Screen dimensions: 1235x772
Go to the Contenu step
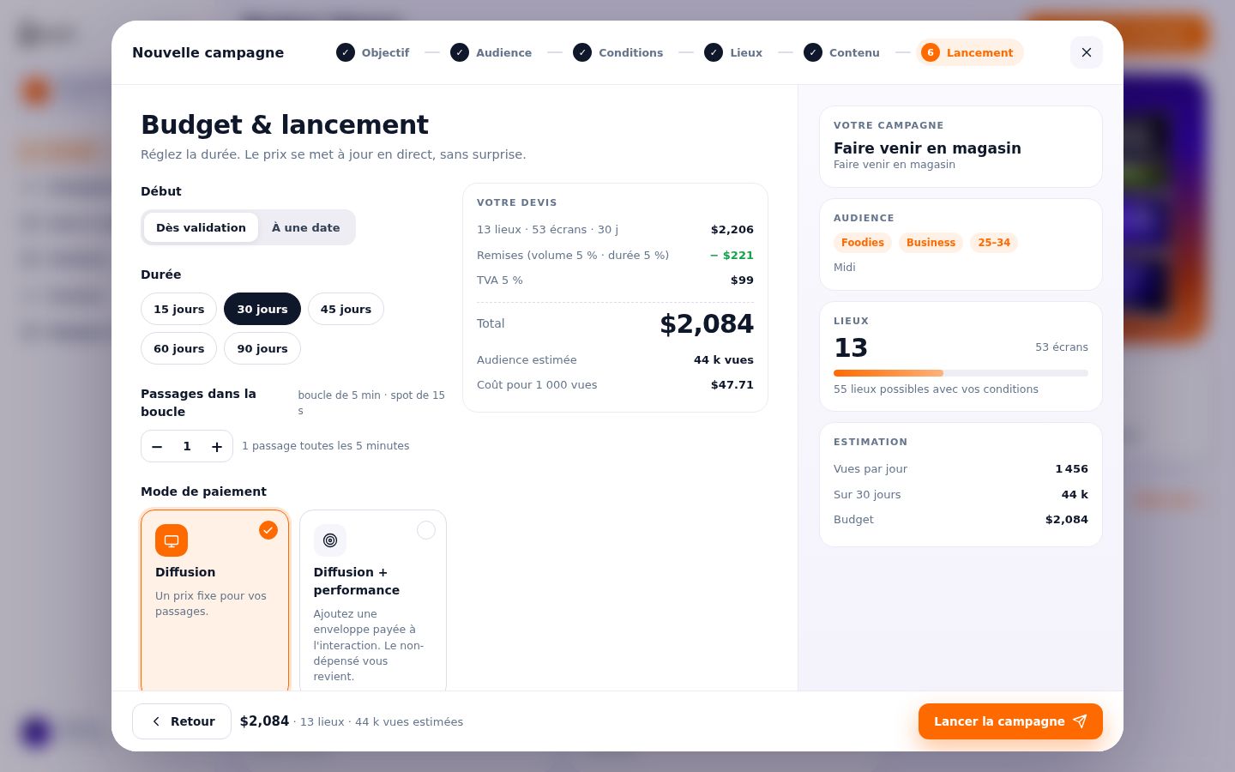(x=842, y=52)
